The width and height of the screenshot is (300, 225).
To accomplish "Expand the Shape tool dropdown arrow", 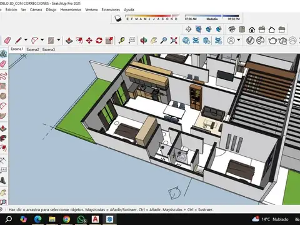I will (x=59, y=40).
